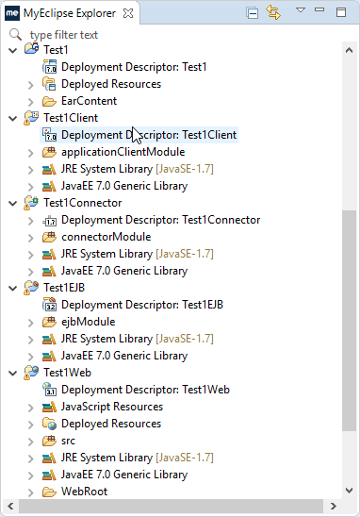Viewport: 360px width, 517px height.
Task: Expand the applicationClientModule node
Action: pyautogui.click(x=31, y=152)
